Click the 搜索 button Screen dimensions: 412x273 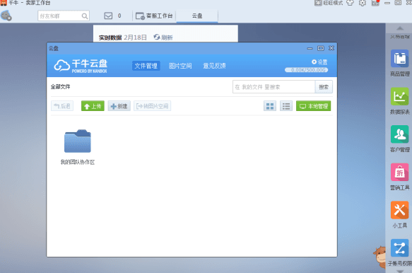tap(324, 87)
